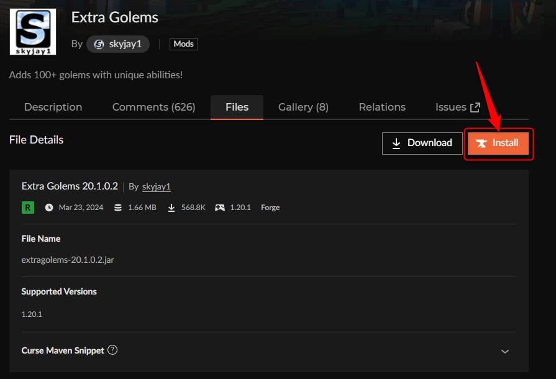
Task: Click supported version 1.20.1 text
Action: coord(32,314)
